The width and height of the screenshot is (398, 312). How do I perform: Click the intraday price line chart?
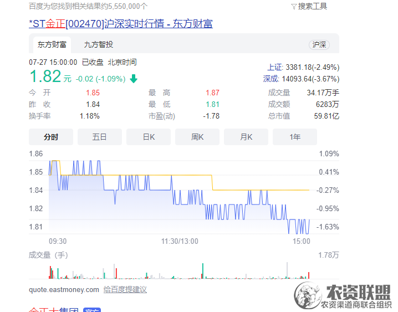179,197
